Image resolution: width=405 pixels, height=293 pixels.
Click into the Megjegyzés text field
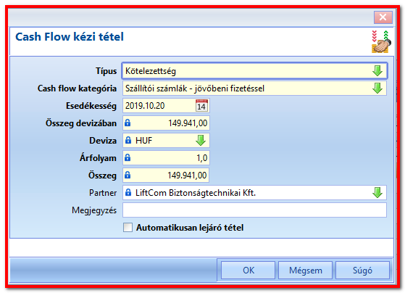pyautogui.click(x=254, y=210)
